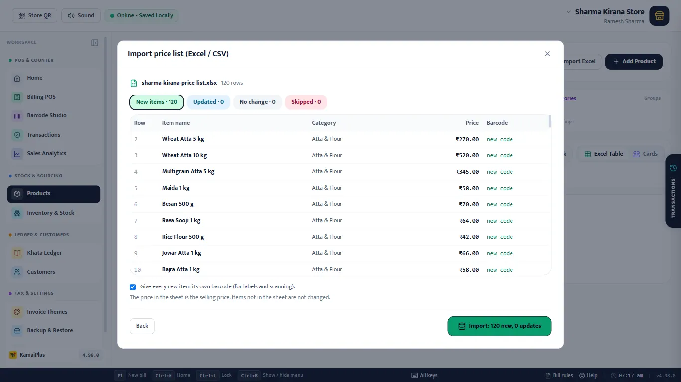Click 'Import: 120 new, 0 updates'

500,326
